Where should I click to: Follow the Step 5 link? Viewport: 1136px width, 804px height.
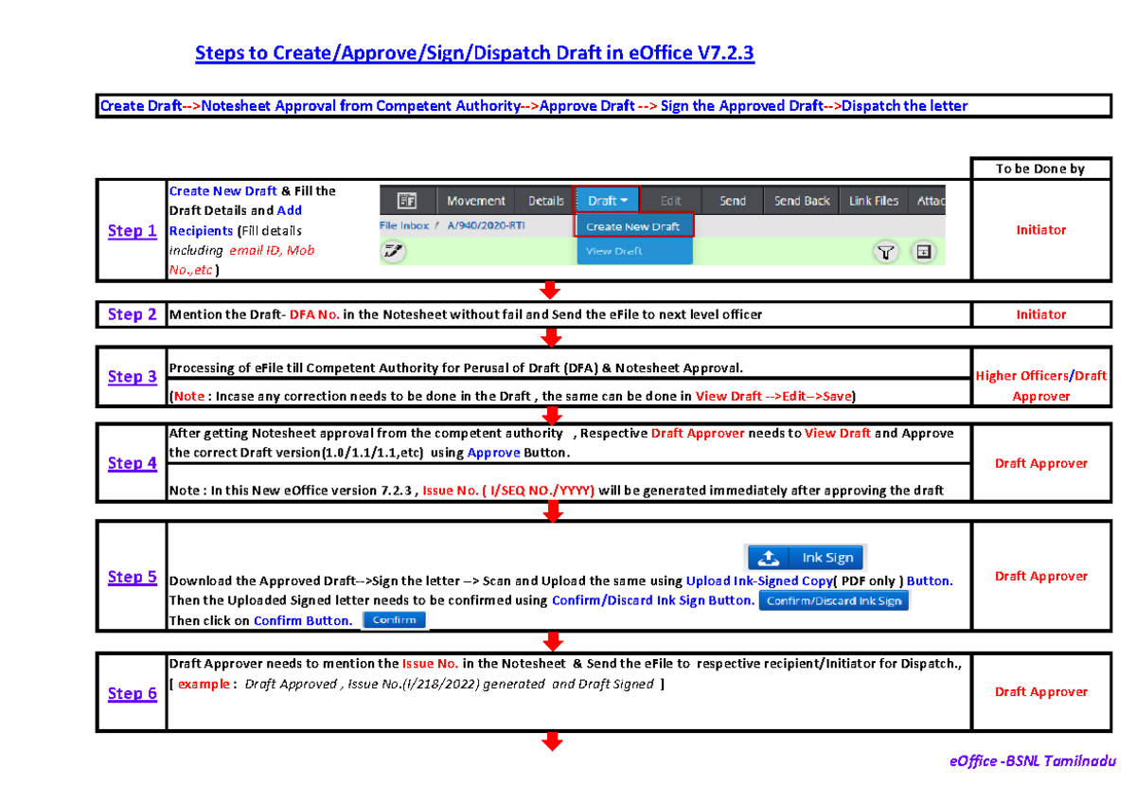[x=132, y=576]
